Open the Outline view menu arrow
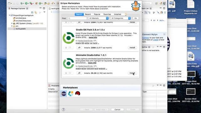The image size is (201, 113). 158,47
